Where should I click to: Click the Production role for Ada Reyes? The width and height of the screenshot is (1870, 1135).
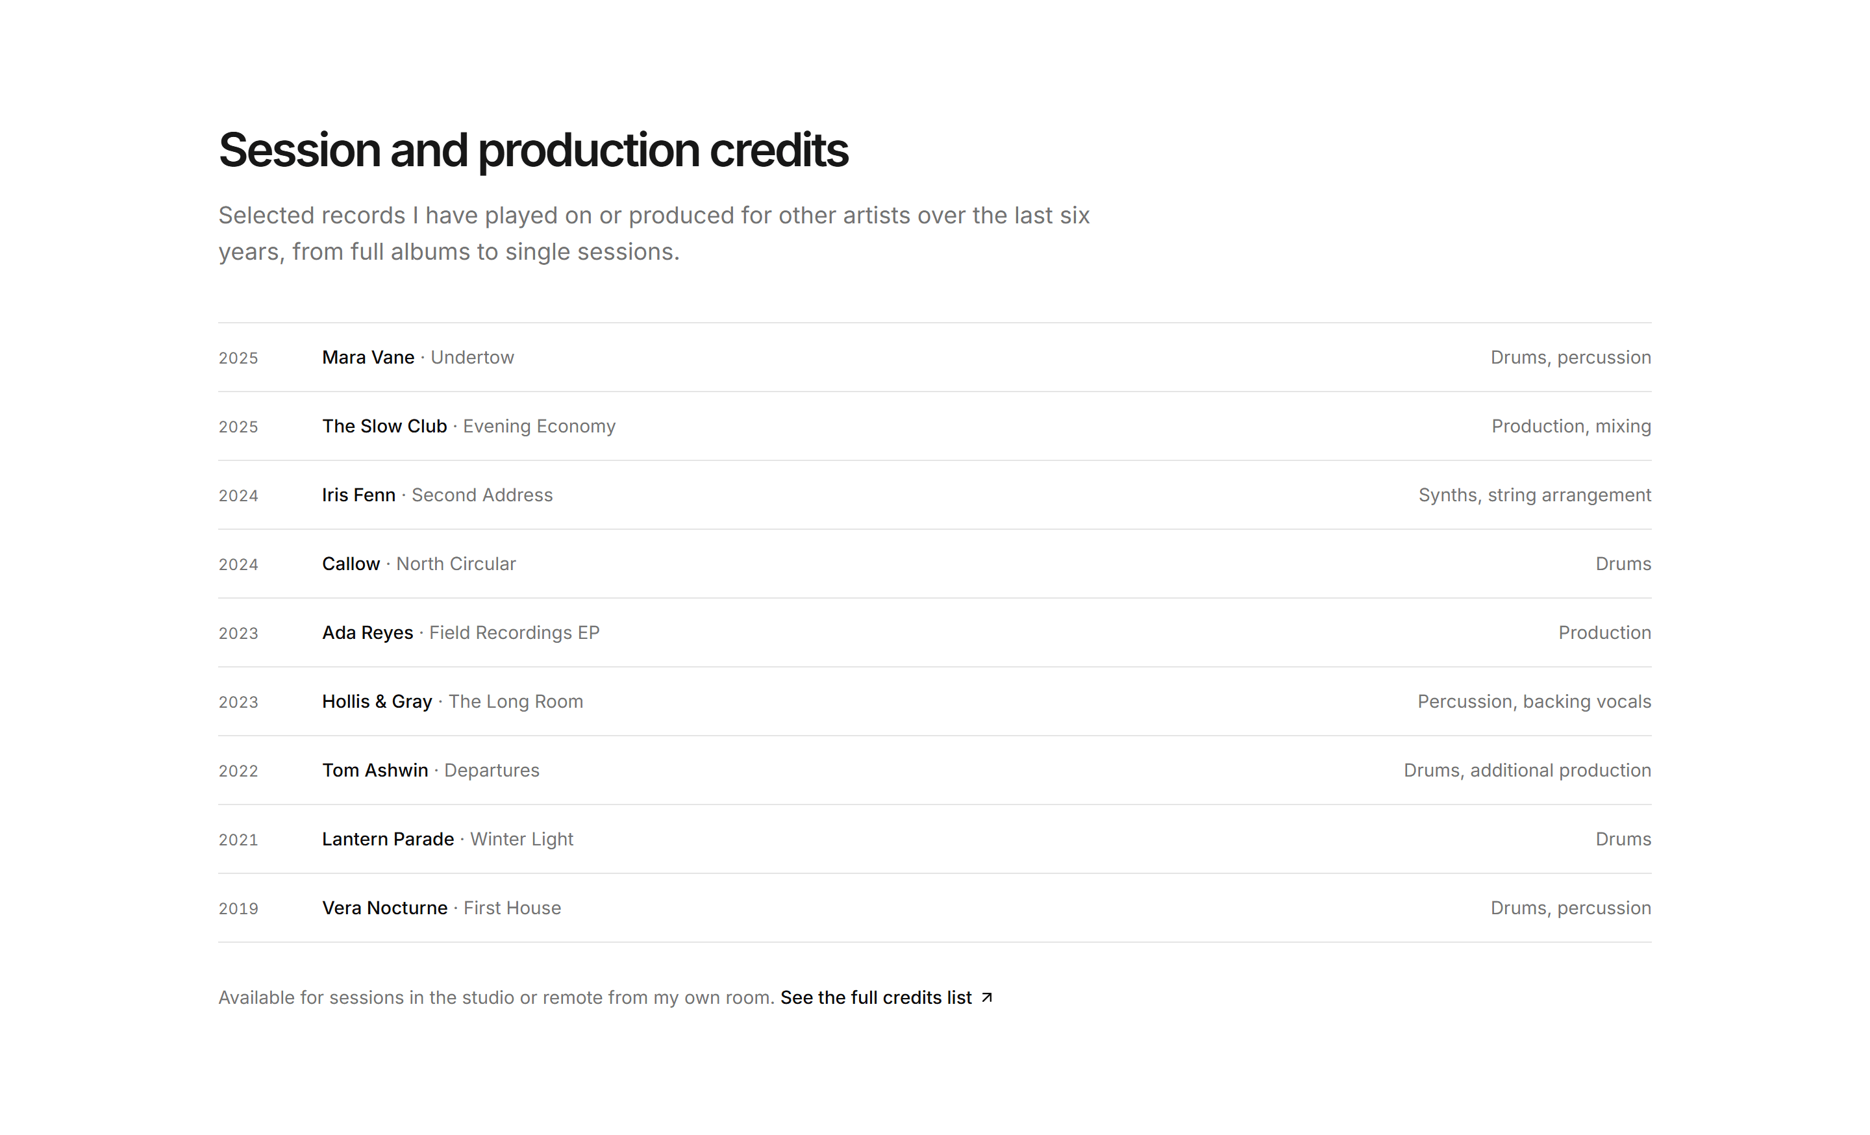[1604, 632]
